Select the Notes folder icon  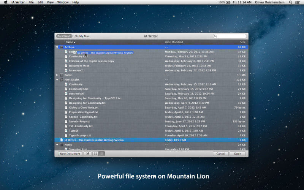click(x=62, y=145)
